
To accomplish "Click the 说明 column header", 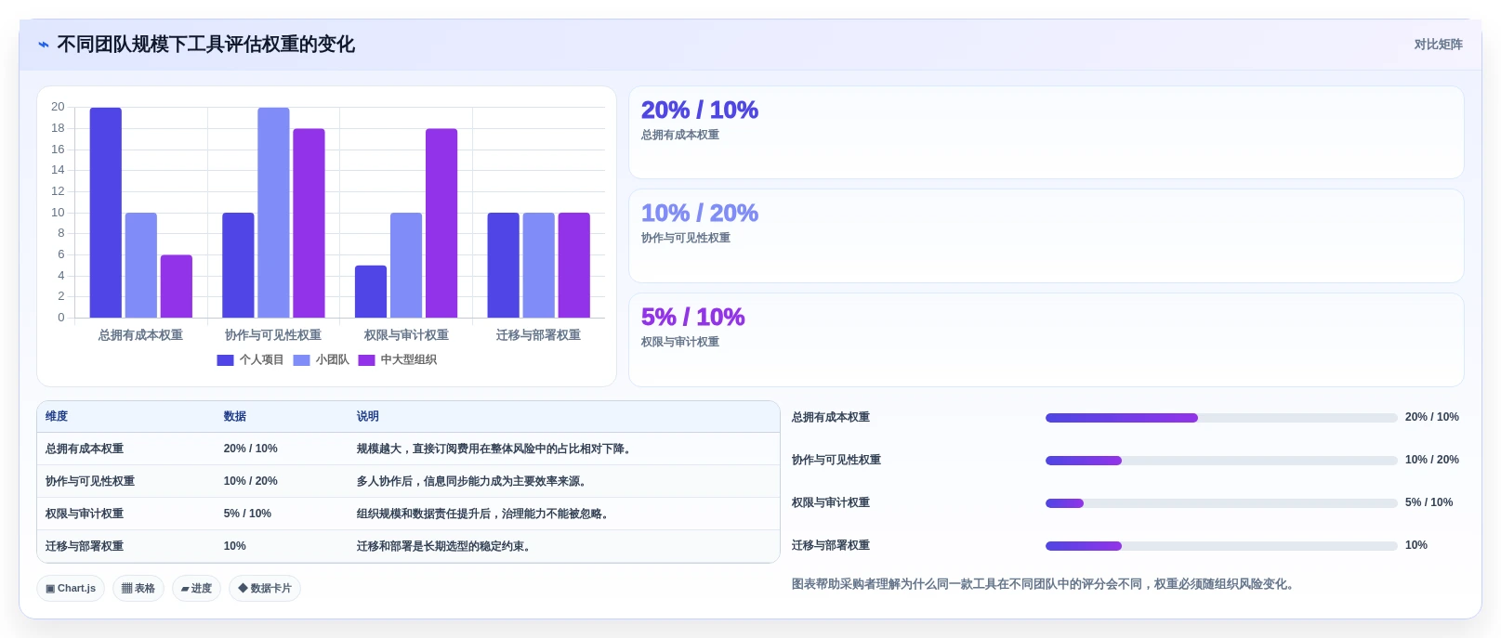I will click(368, 417).
